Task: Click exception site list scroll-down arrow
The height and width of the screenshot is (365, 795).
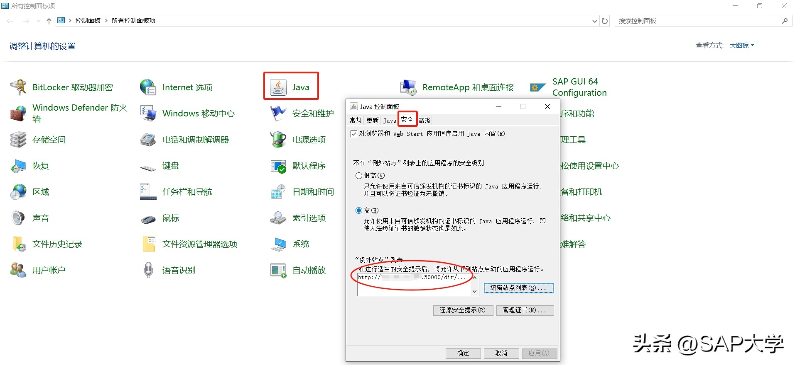Action: pos(475,292)
